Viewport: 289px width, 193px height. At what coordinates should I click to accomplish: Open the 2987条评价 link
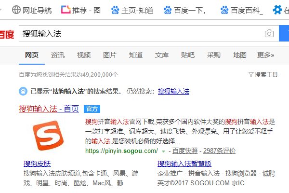pyautogui.click(x=219, y=151)
